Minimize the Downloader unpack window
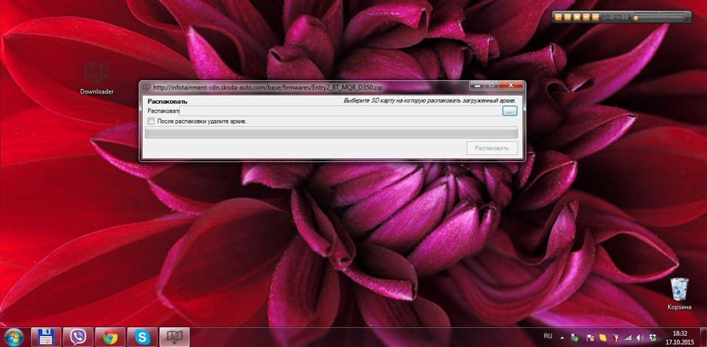This screenshot has height=347, width=707. pos(477,85)
